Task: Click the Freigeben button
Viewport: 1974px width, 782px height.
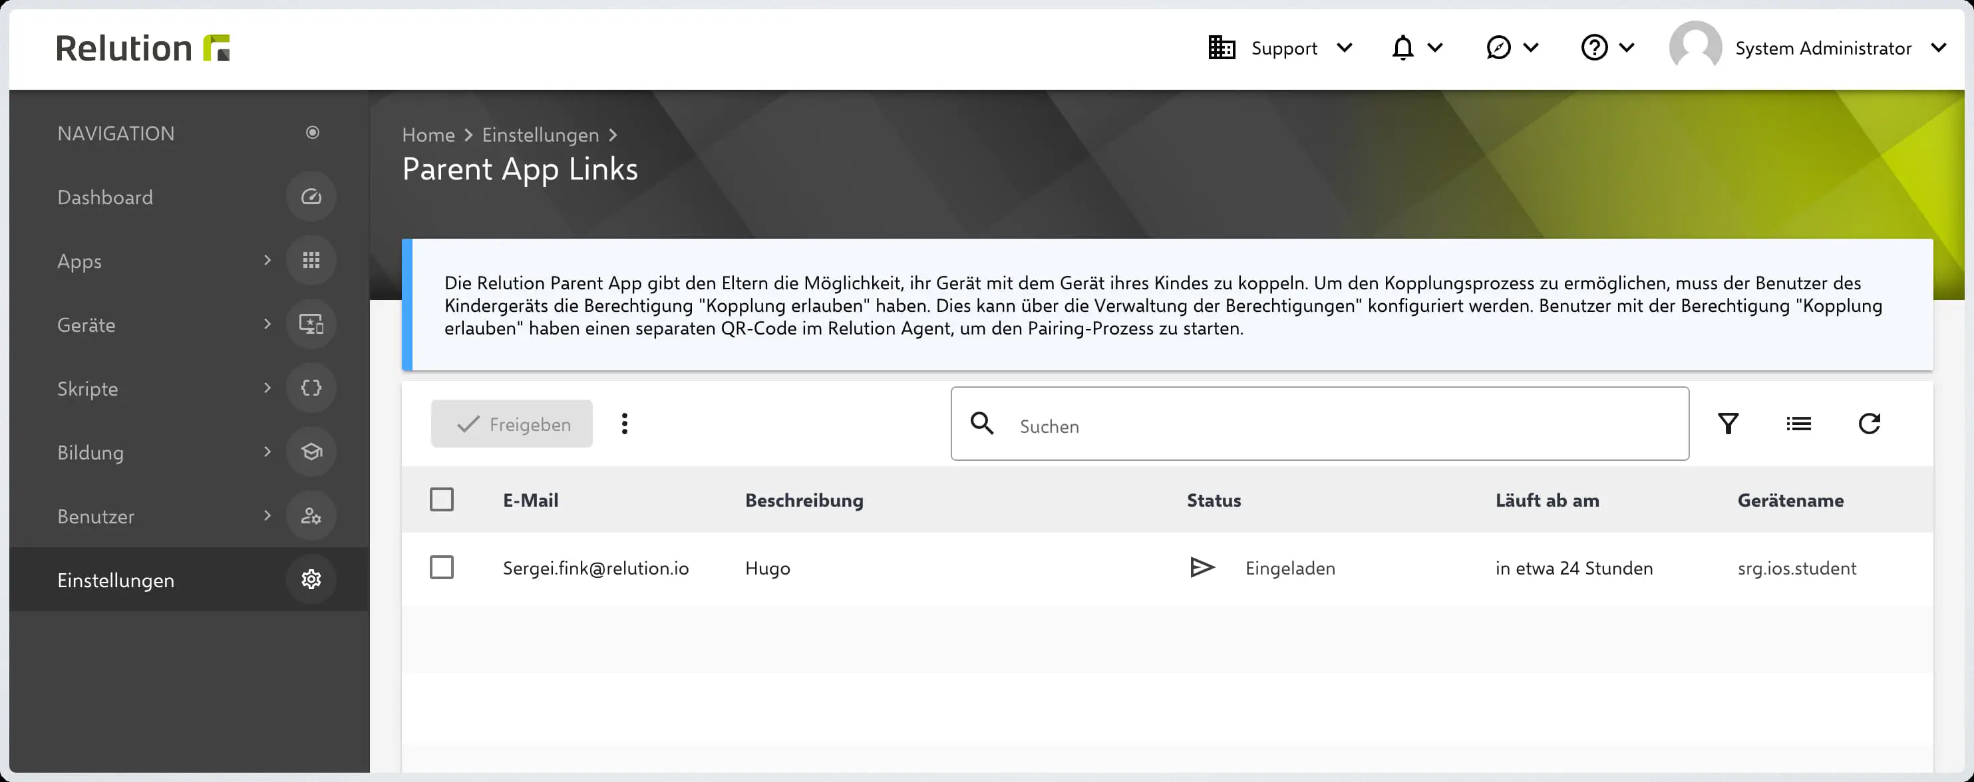Action: pos(511,424)
